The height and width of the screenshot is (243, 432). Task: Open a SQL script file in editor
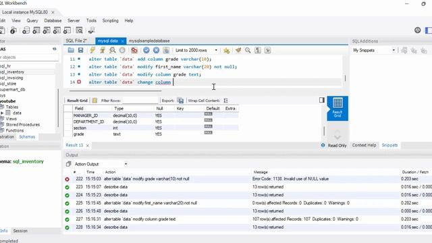point(71,50)
